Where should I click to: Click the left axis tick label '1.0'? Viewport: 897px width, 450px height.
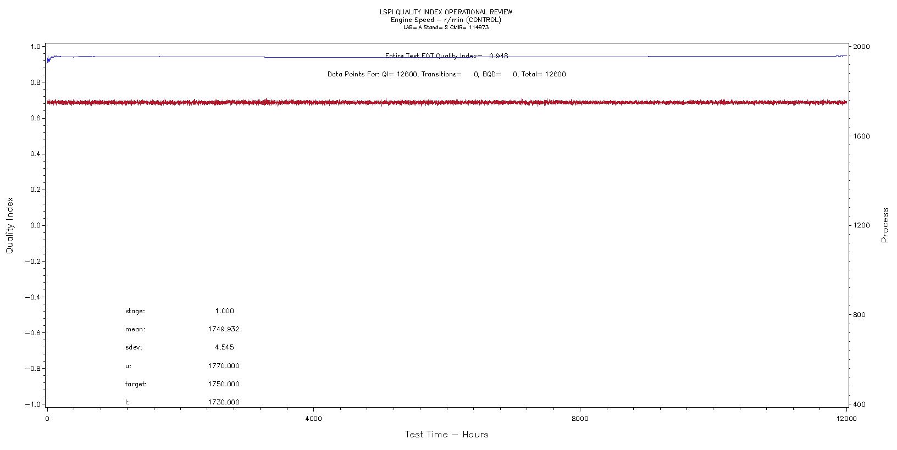point(35,47)
